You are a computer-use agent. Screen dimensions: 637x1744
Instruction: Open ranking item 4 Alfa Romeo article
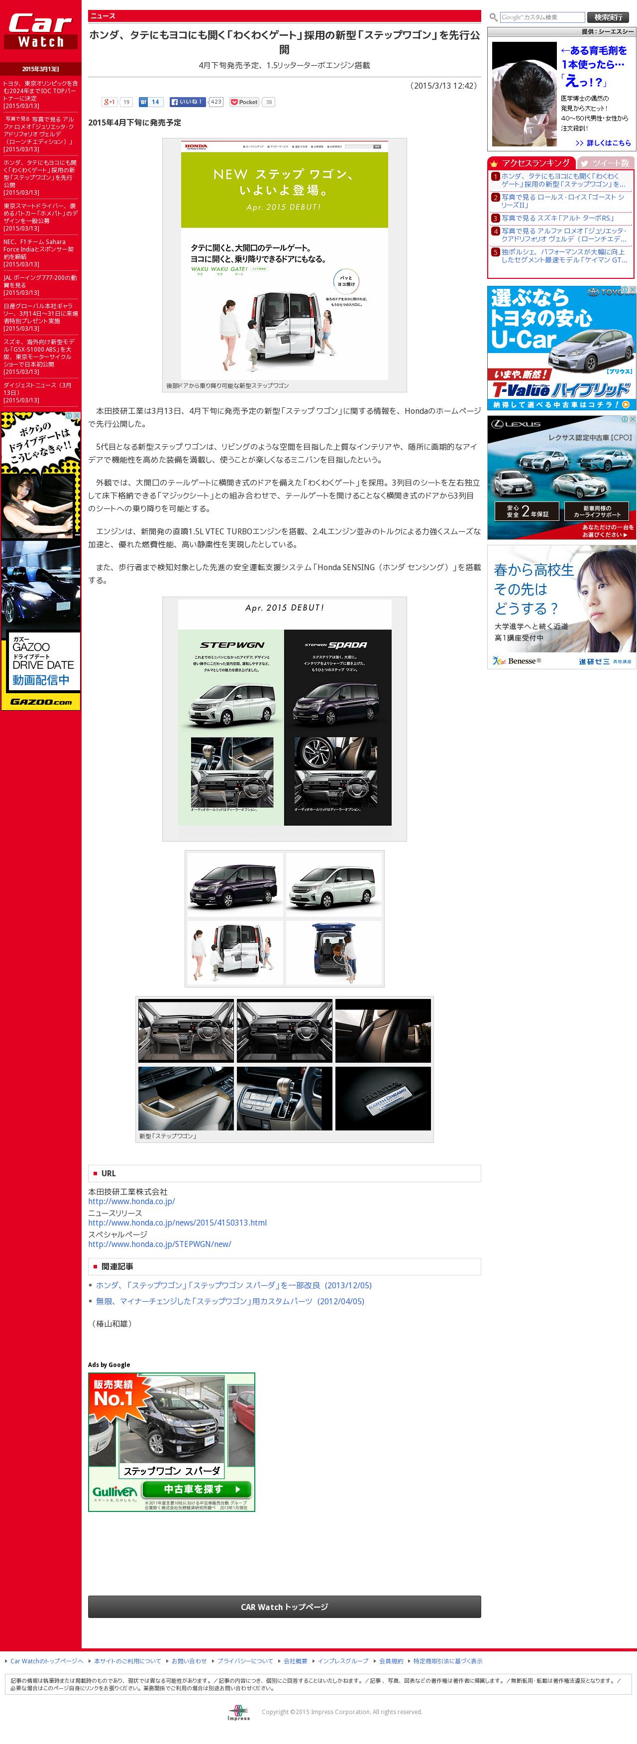pyautogui.click(x=563, y=235)
